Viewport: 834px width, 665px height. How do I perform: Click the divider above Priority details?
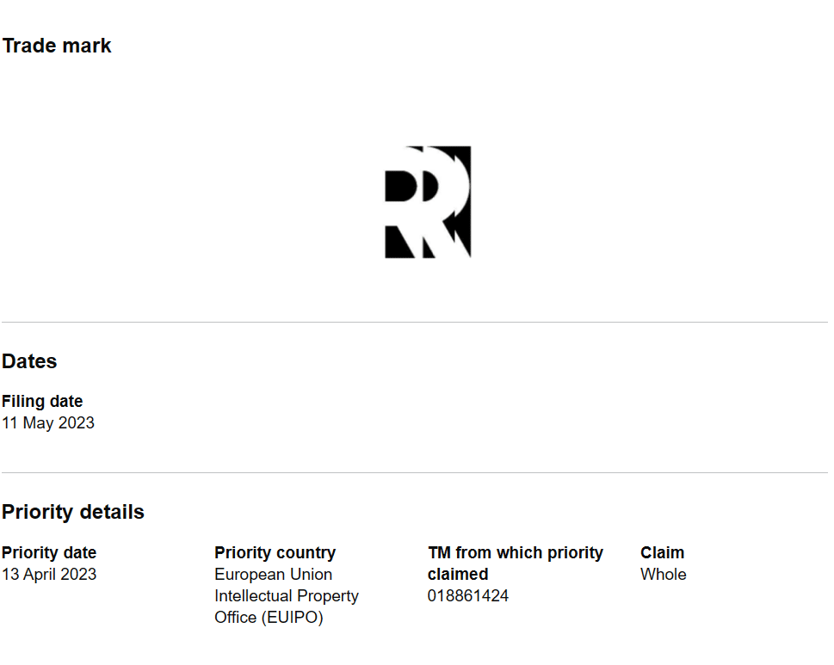pyautogui.click(x=414, y=473)
